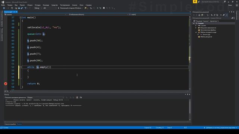The height and width of the screenshot is (134, 239).
Task: Click Добавить в систему управления версиями
Action: point(220,128)
